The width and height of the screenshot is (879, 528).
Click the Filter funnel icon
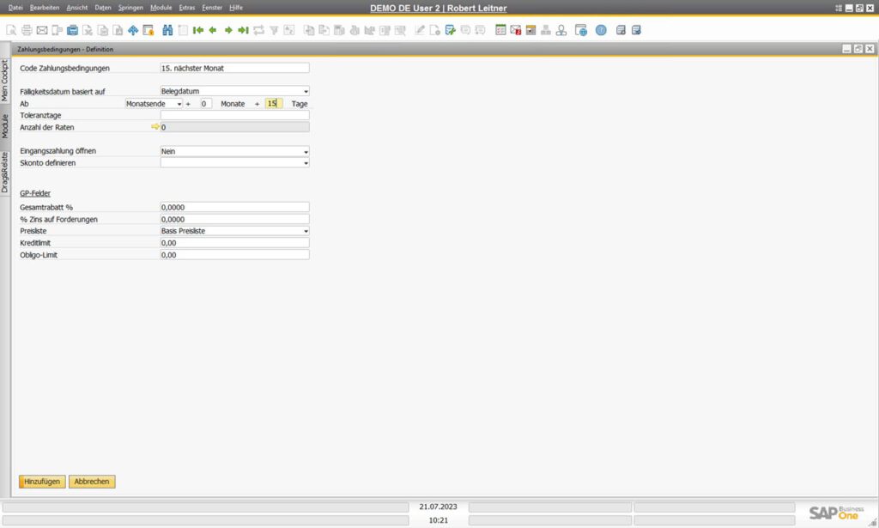274,30
